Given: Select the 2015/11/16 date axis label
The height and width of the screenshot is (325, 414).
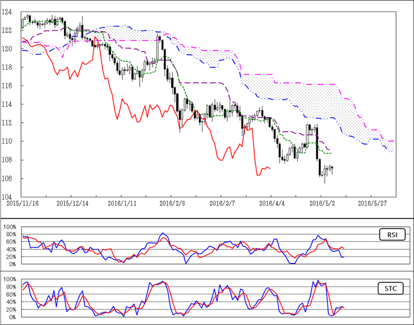Looking at the screenshot, I should click(22, 204).
